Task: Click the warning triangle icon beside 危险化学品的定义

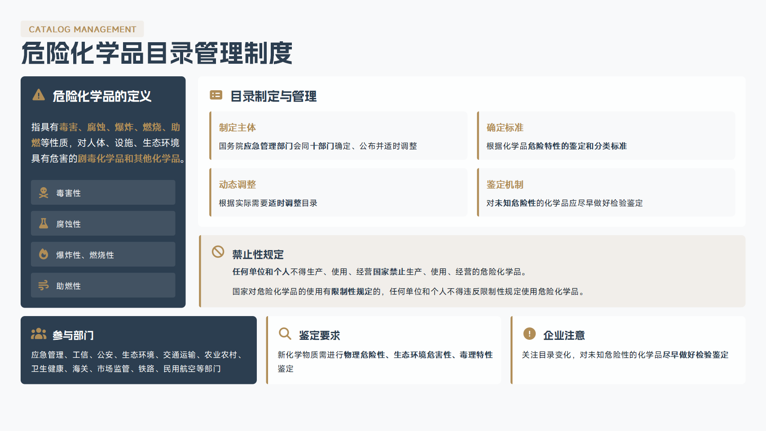Action: [39, 95]
